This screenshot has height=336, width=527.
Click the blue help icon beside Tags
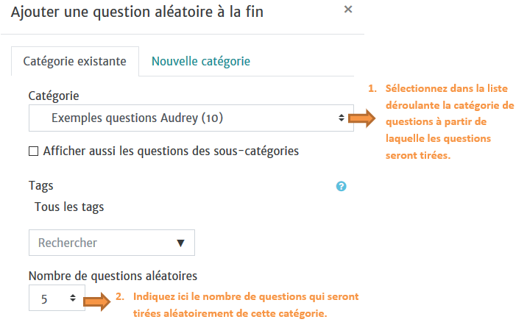(x=341, y=187)
